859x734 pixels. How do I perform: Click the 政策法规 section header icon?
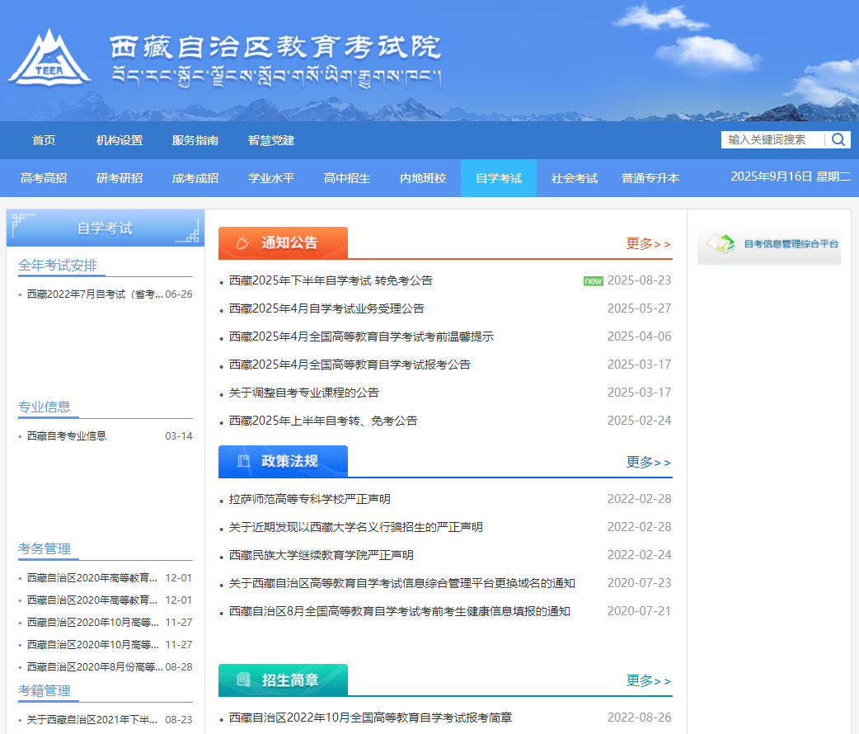pyautogui.click(x=243, y=461)
